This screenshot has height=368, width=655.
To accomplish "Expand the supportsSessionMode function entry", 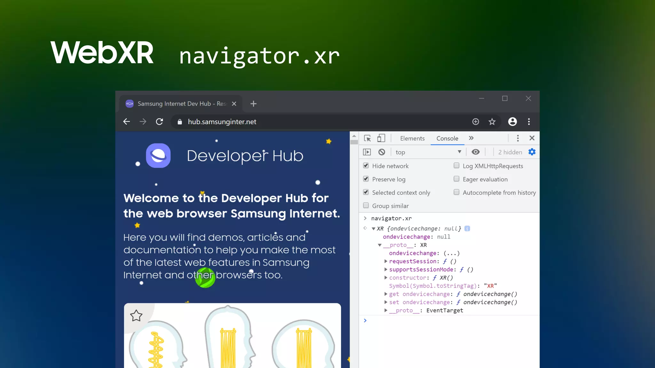I will [386, 270].
